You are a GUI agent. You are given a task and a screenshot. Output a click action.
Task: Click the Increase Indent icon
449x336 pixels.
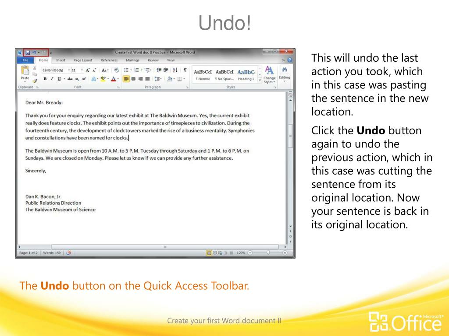[166, 70]
